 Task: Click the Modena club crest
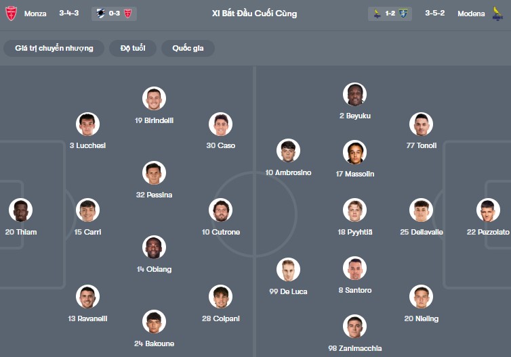[x=498, y=14]
